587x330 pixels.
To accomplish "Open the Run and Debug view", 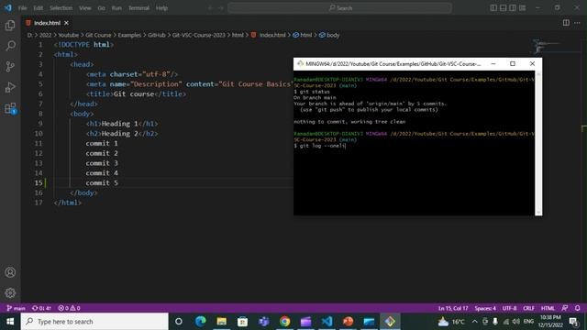I will pos(10,87).
